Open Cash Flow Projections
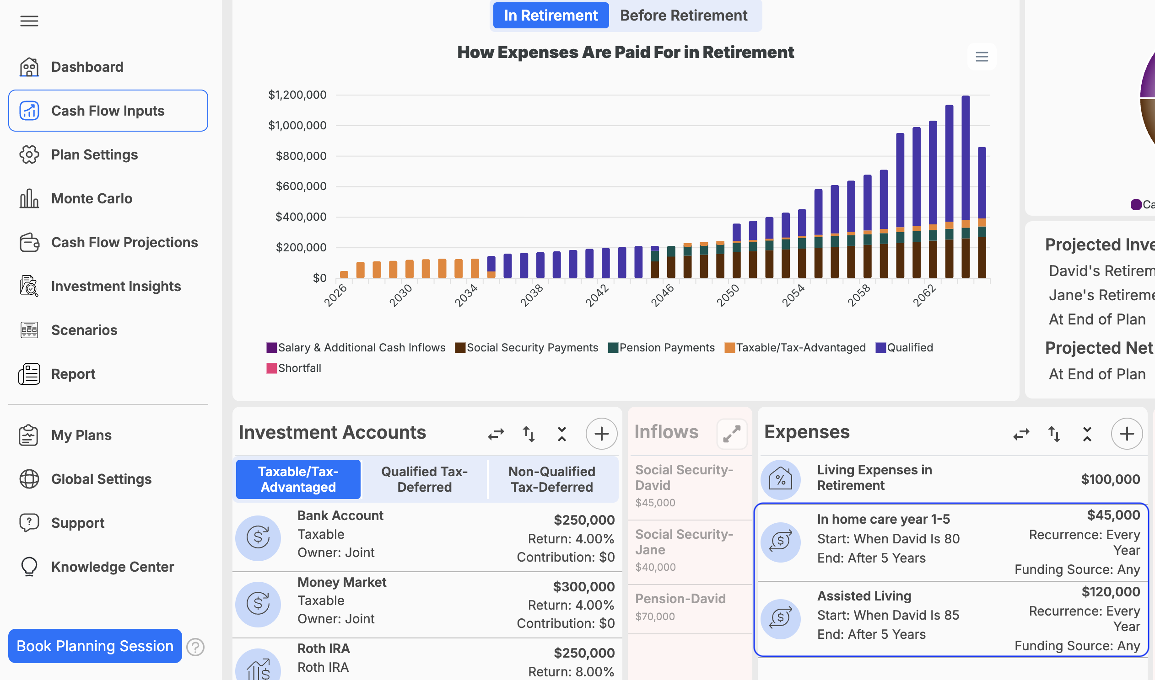This screenshot has height=680, width=1155. [x=108, y=242]
